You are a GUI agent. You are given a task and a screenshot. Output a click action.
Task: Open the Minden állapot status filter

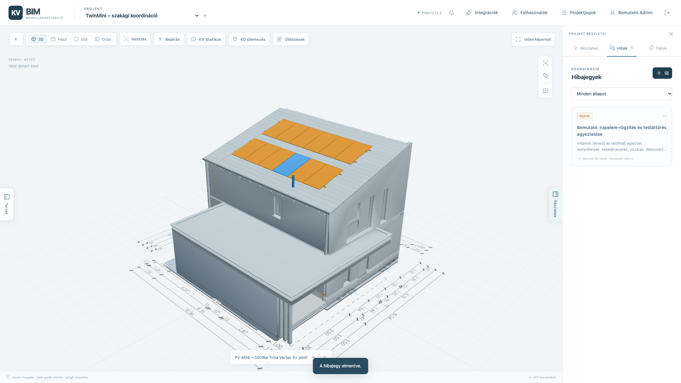pos(621,94)
